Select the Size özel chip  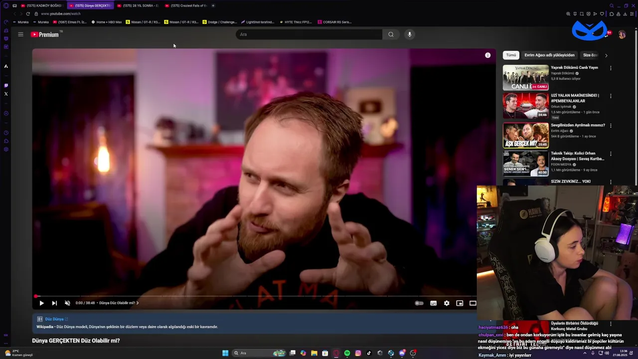pyautogui.click(x=590, y=55)
